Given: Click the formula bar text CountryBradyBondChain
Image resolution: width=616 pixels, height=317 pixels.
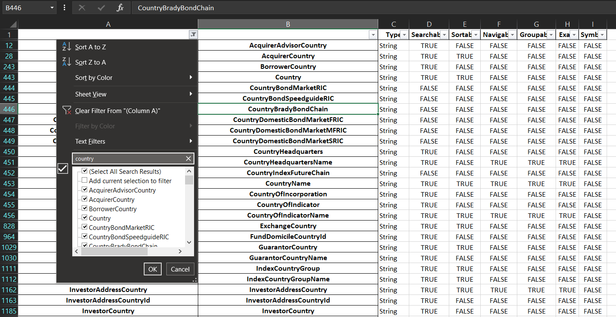Looking at the screenshot, I should tap(176, 8).
